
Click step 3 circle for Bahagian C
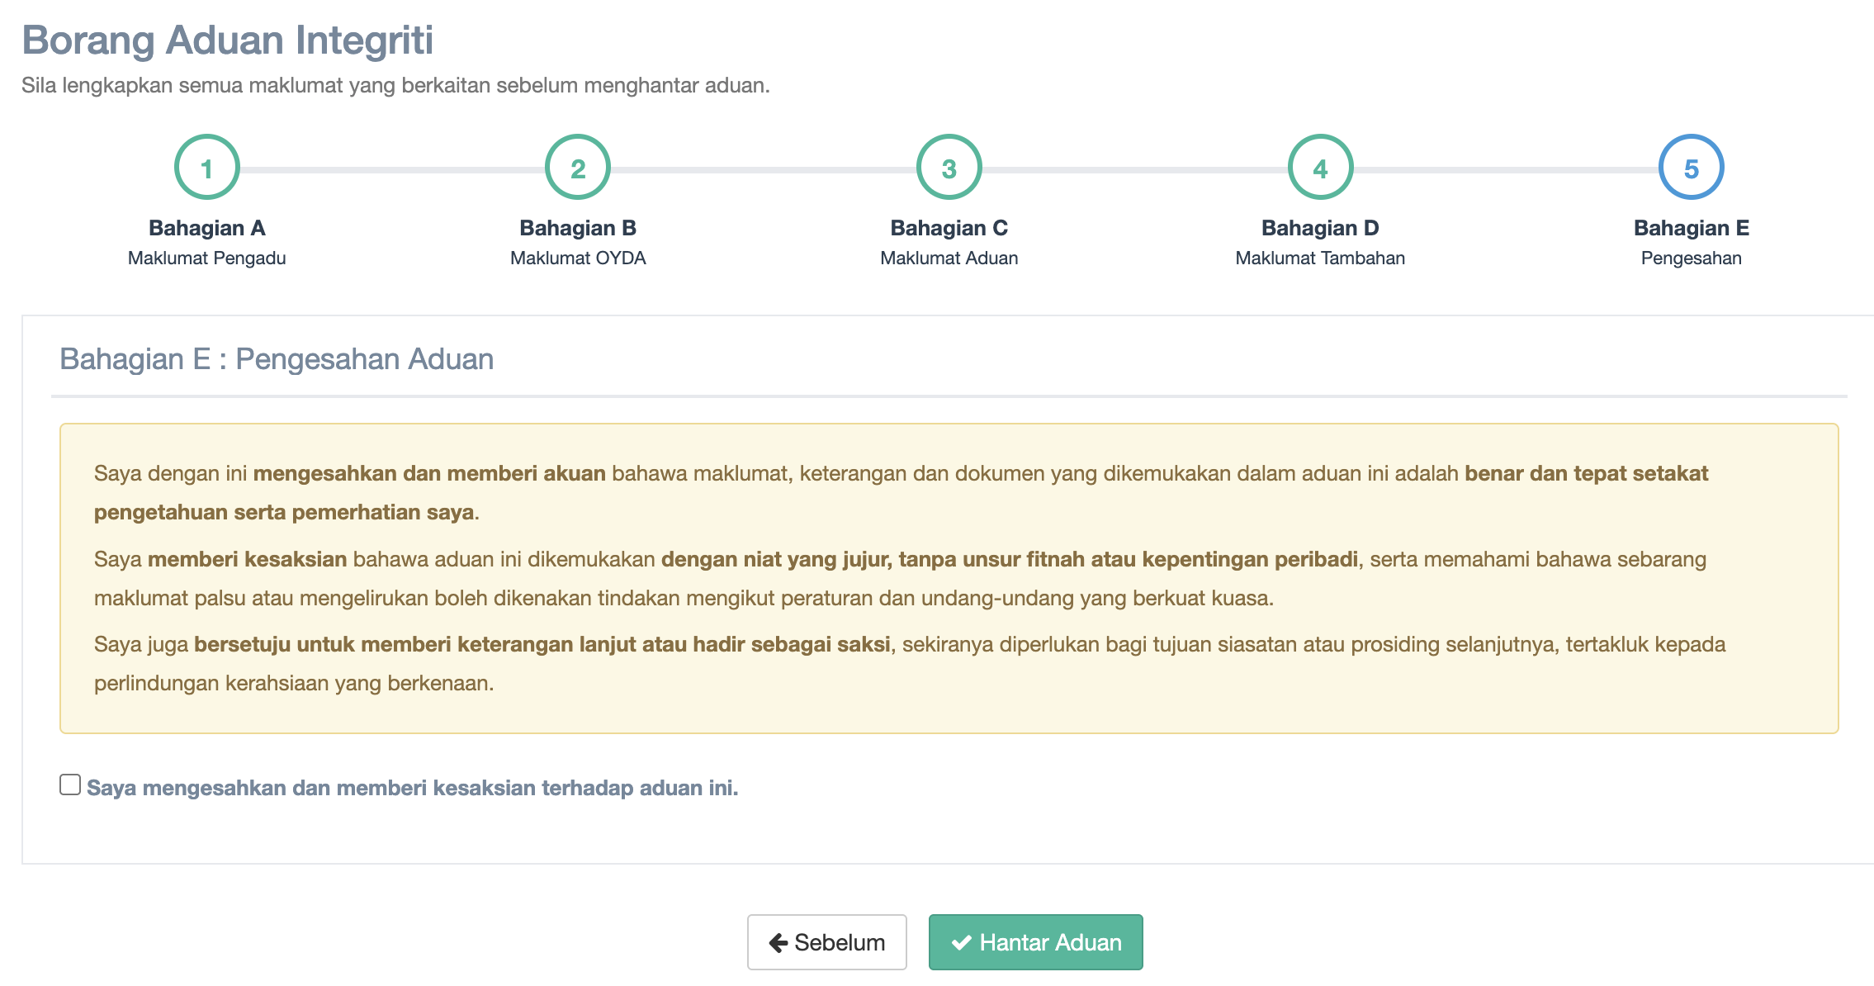(949, 168)
